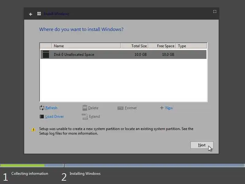Click the Install Windows title text
Screen dimensions: 245x184
56,14
